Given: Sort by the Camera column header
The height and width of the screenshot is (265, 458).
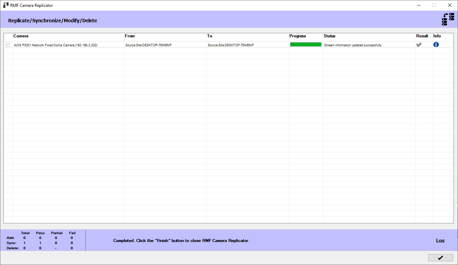Looking at the screenshot, I should [x=21, y=36].
